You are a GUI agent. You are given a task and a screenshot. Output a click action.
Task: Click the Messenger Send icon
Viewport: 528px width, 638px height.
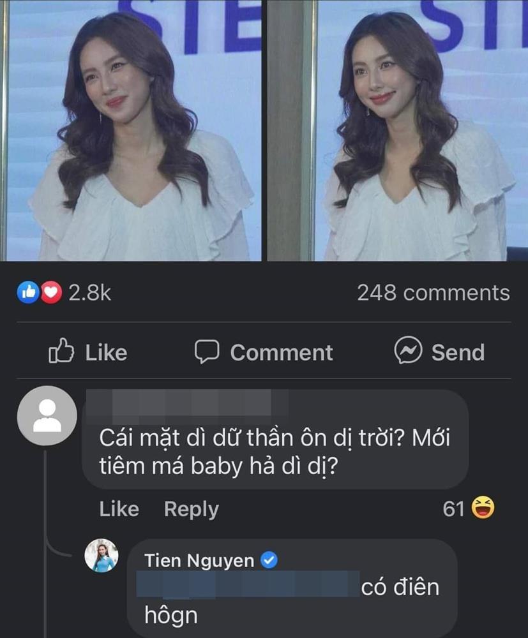point(407,352)
